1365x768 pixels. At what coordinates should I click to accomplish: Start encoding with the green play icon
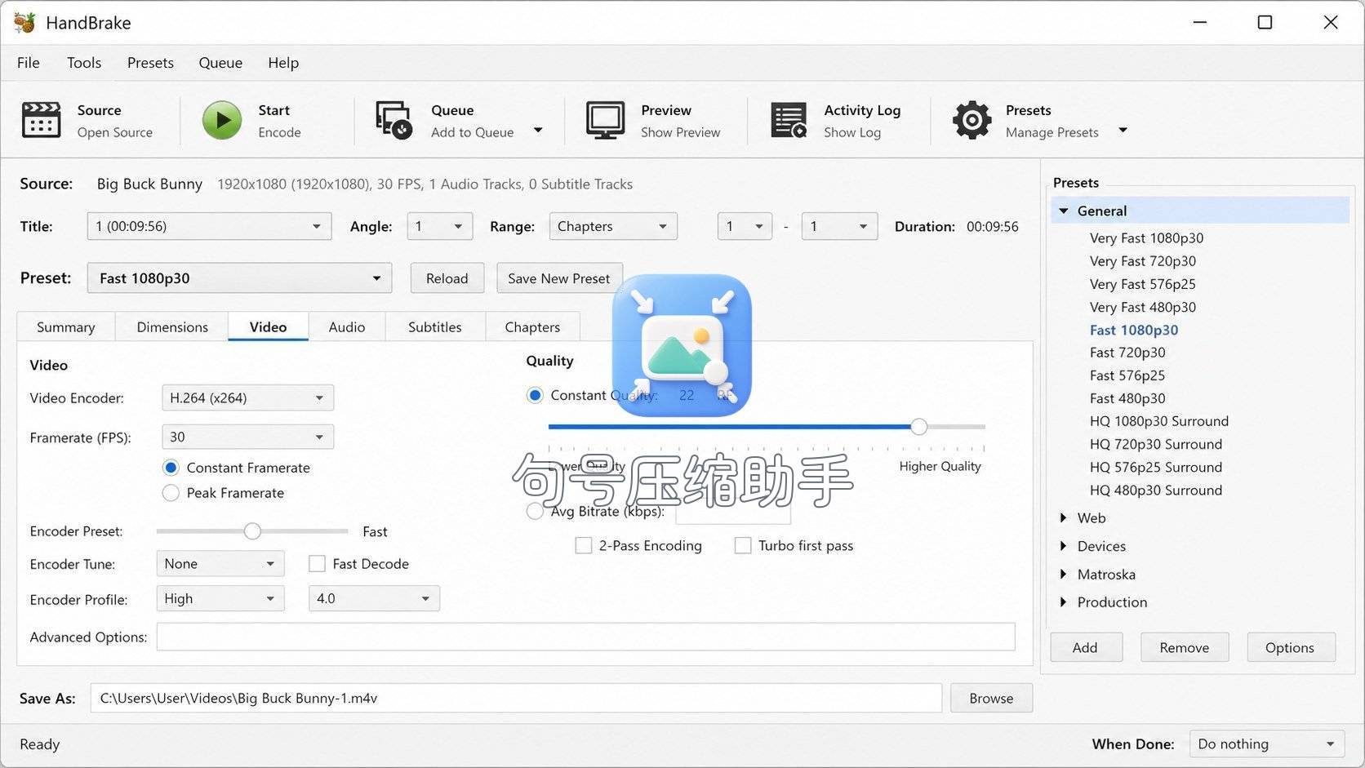(x=222, y=120)
